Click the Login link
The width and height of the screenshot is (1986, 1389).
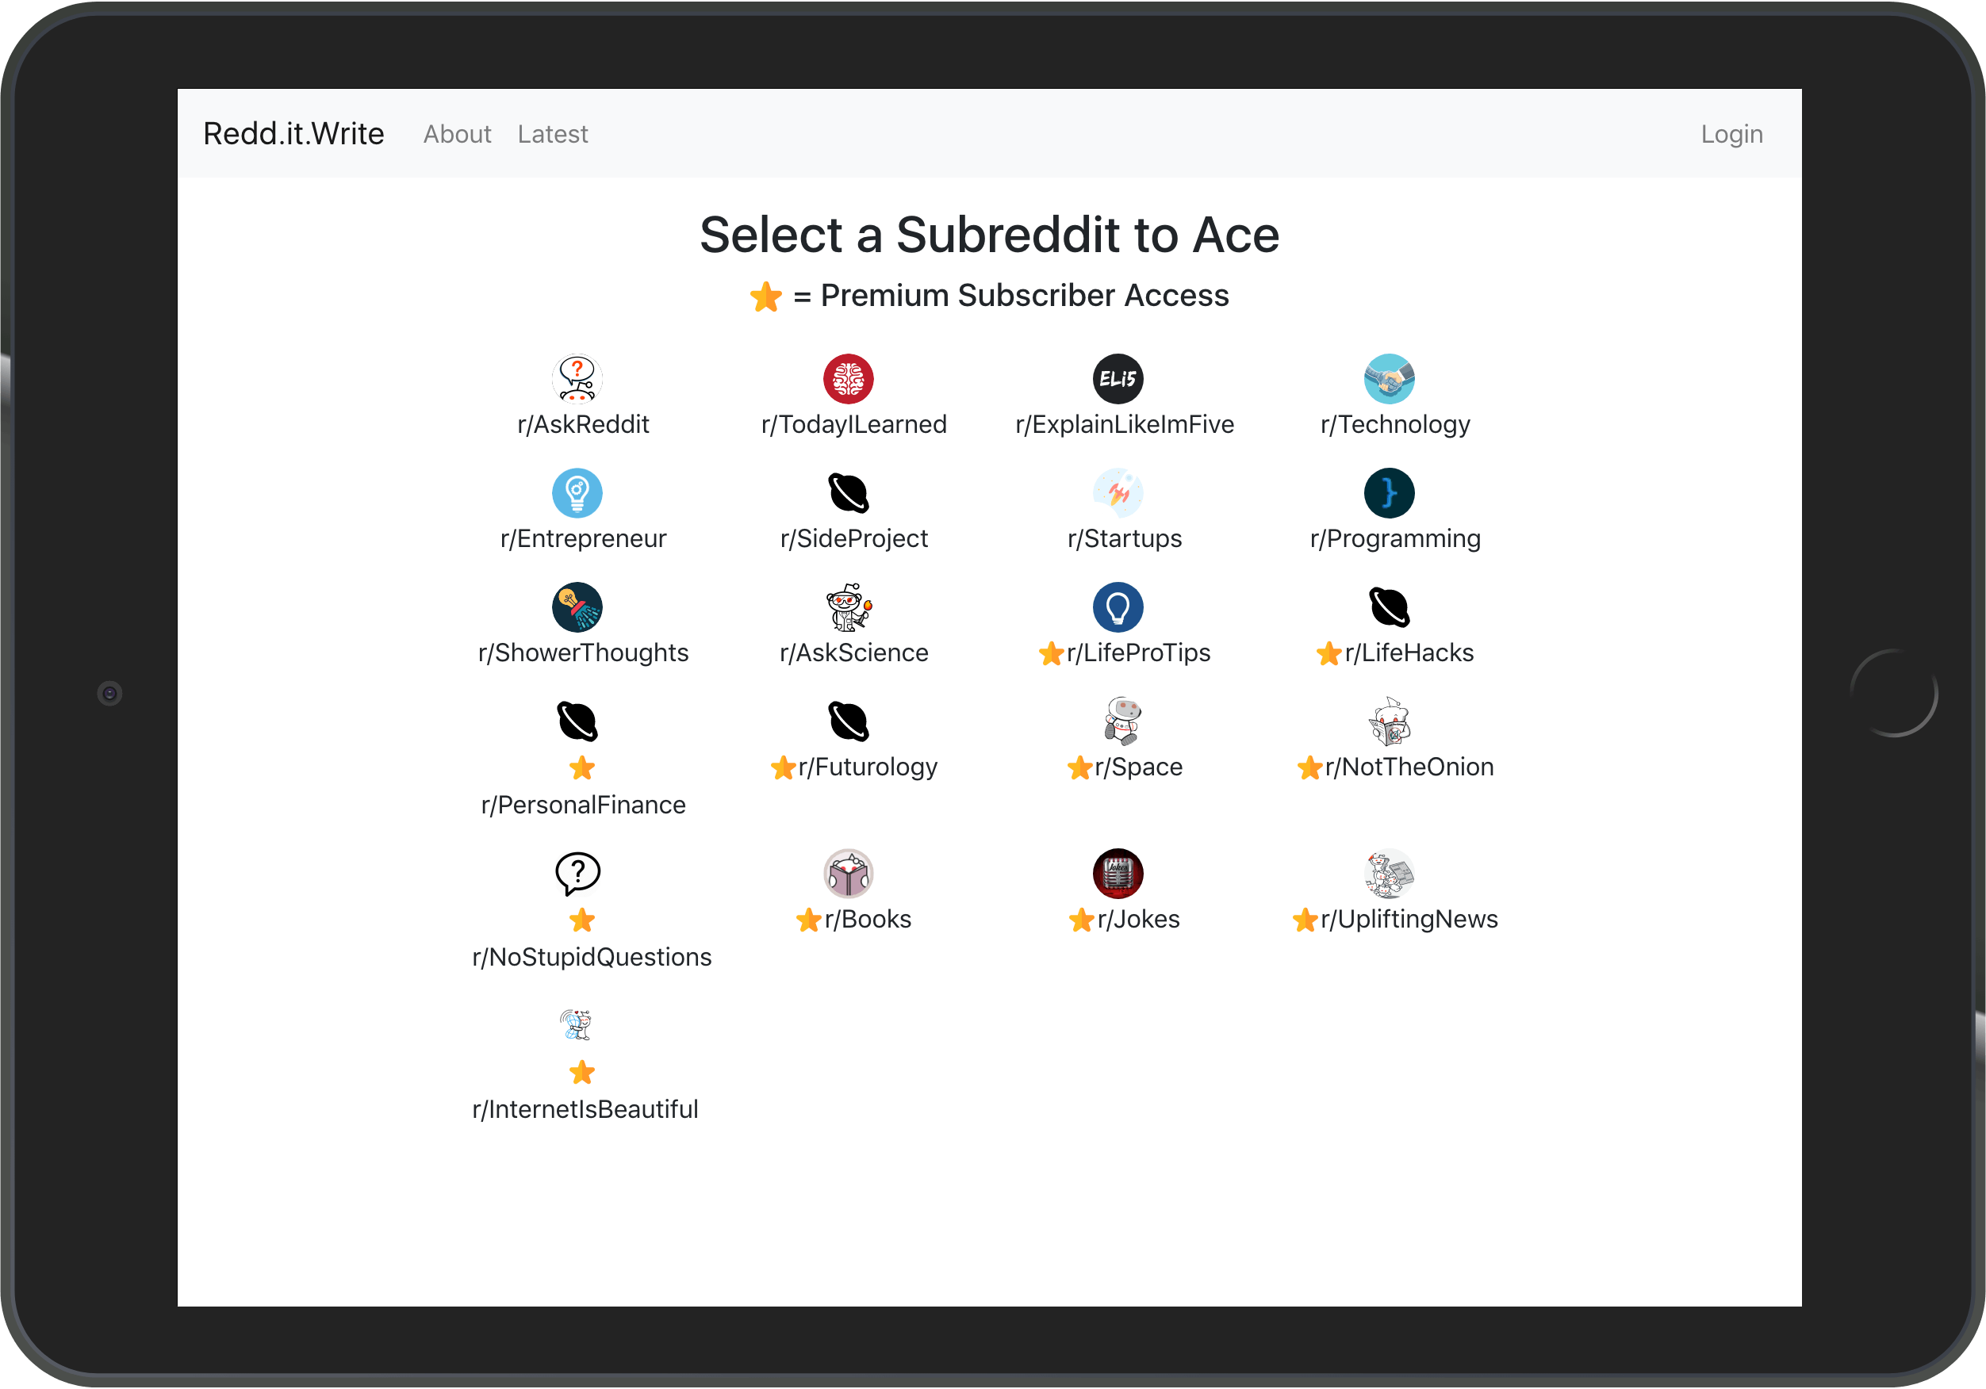tap(1731, 134)
